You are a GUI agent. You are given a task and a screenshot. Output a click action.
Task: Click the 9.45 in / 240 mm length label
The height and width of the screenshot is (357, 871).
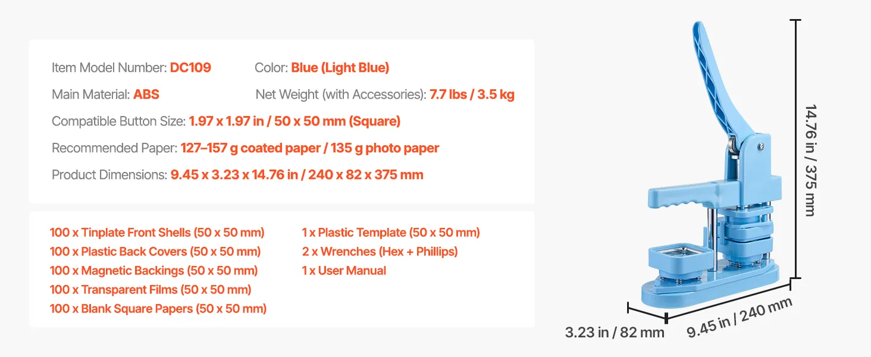(x=740, y=318)
